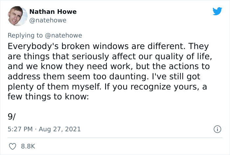Click the word 'recognize' in the tweet
230x155 pixels.
click(150, 87)
